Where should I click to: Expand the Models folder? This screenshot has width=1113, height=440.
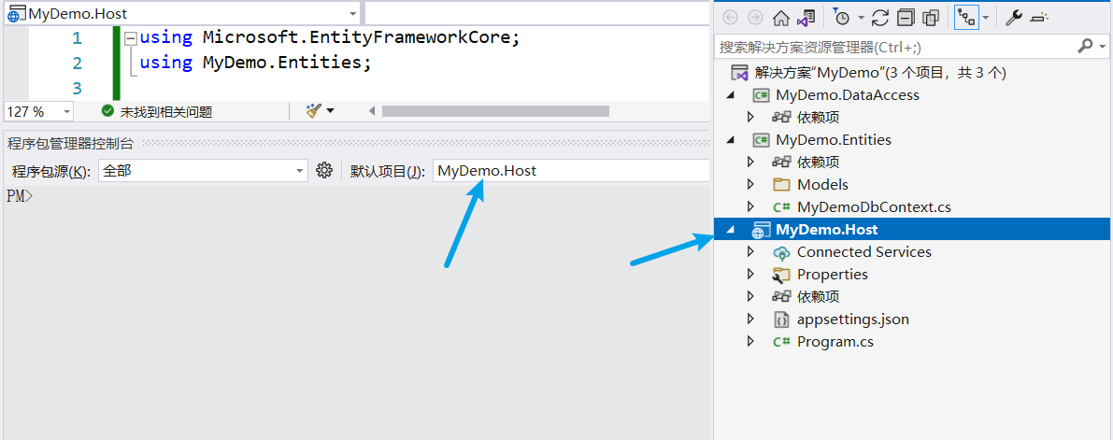[751, 185]
